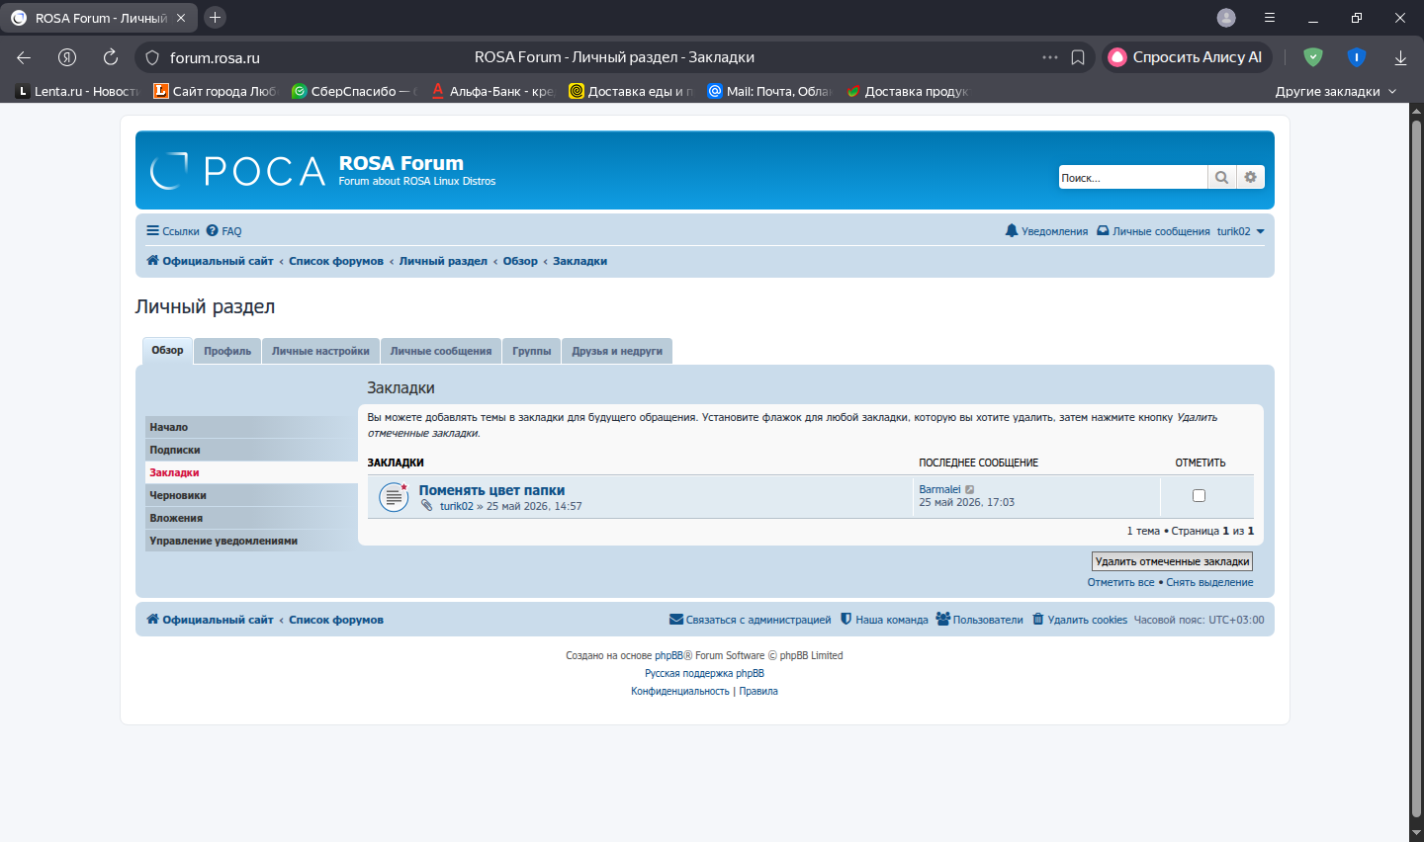Image resolution: width=1424 pixels, height=842 pixels.
Task: Click Удалить отмеченные закладки button
Action: tap(1172, 561)
